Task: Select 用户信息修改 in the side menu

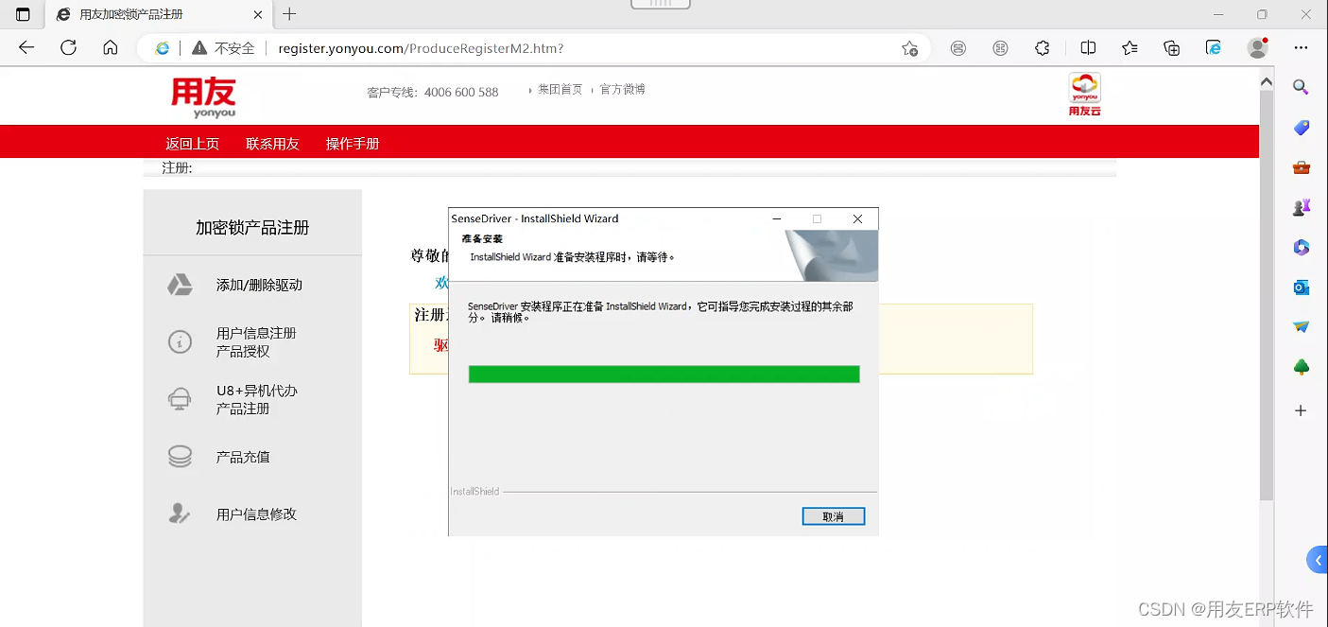Action: tap(256, 514)
